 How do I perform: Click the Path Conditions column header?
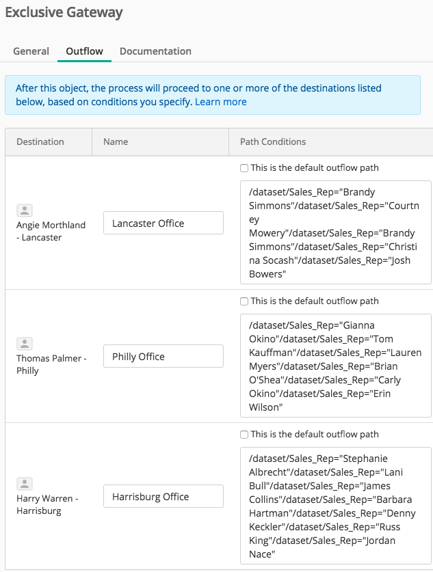[273, 142]
